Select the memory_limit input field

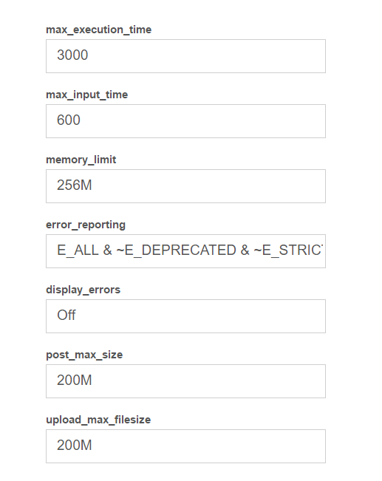click(185, 186)
